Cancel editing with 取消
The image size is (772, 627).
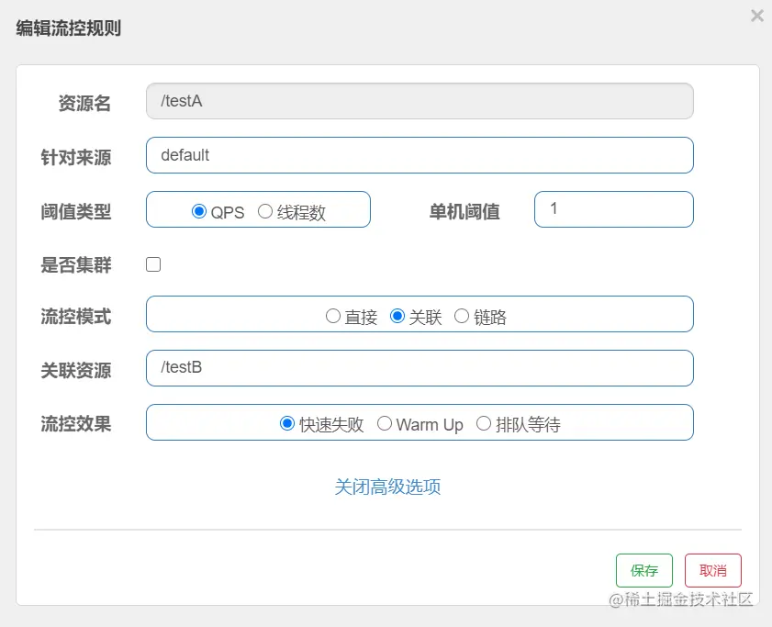pos(713,570)
